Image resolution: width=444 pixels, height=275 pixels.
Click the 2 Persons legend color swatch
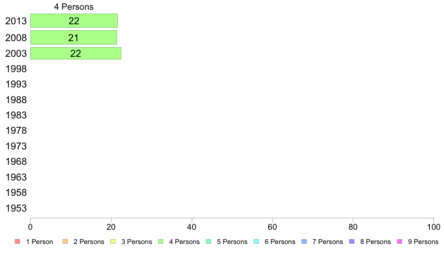(65, 242)
